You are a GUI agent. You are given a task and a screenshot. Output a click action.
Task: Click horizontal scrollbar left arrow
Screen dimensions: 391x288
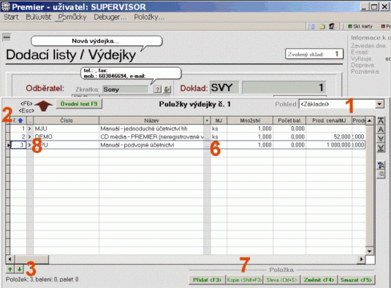pos(10,260)
